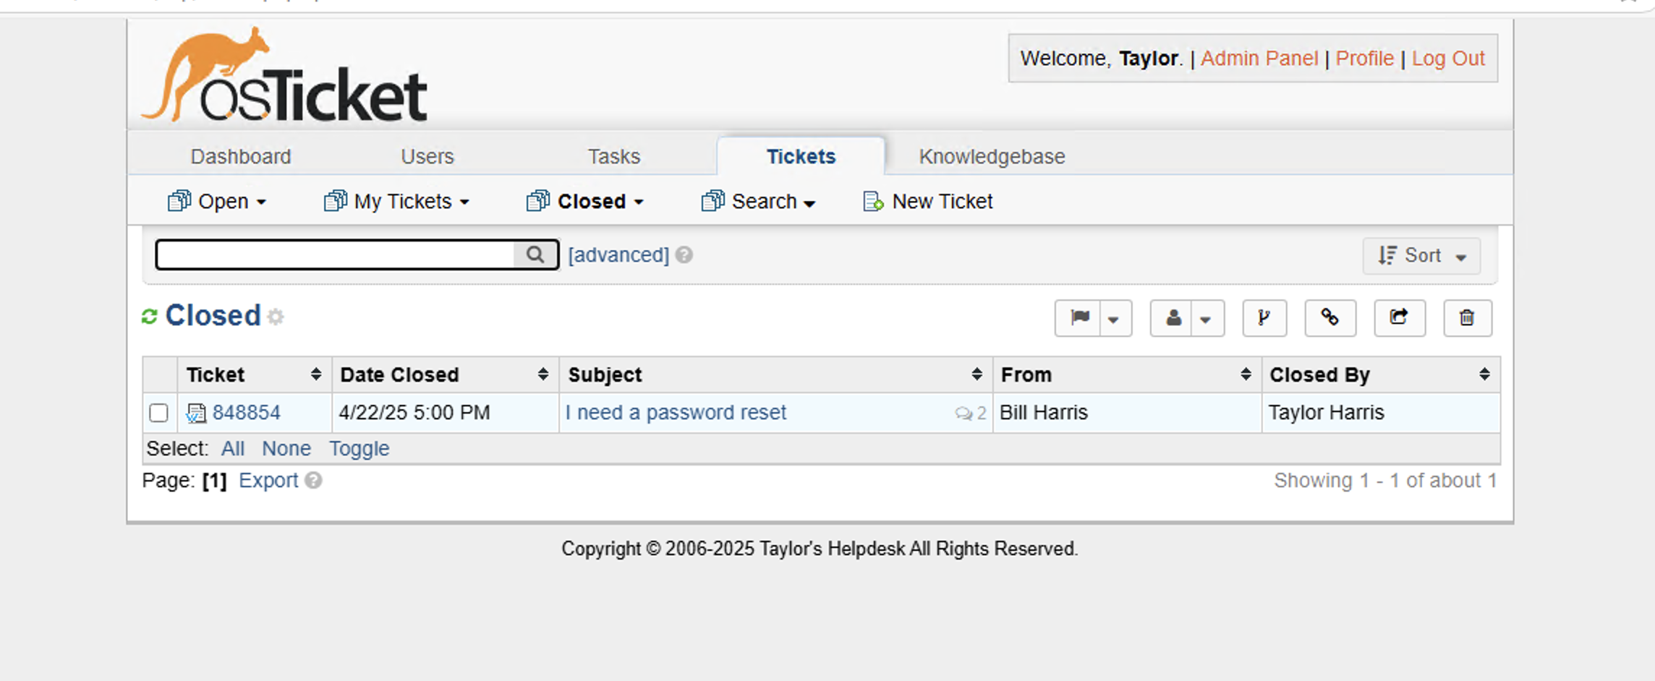Click the transfer ticket arrow icon
The height and width of the screenshot is (681, 1655).
click(x=1399, y=318)
